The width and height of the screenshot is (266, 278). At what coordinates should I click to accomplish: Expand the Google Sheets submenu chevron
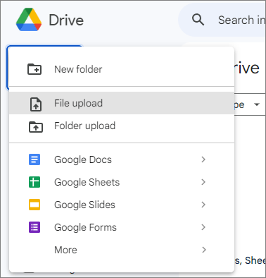click(203, 182)
